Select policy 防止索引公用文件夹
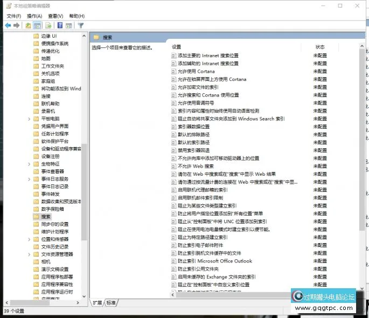Image resolution: width=369 pixels, height=318 pixels. click(198, 269)
